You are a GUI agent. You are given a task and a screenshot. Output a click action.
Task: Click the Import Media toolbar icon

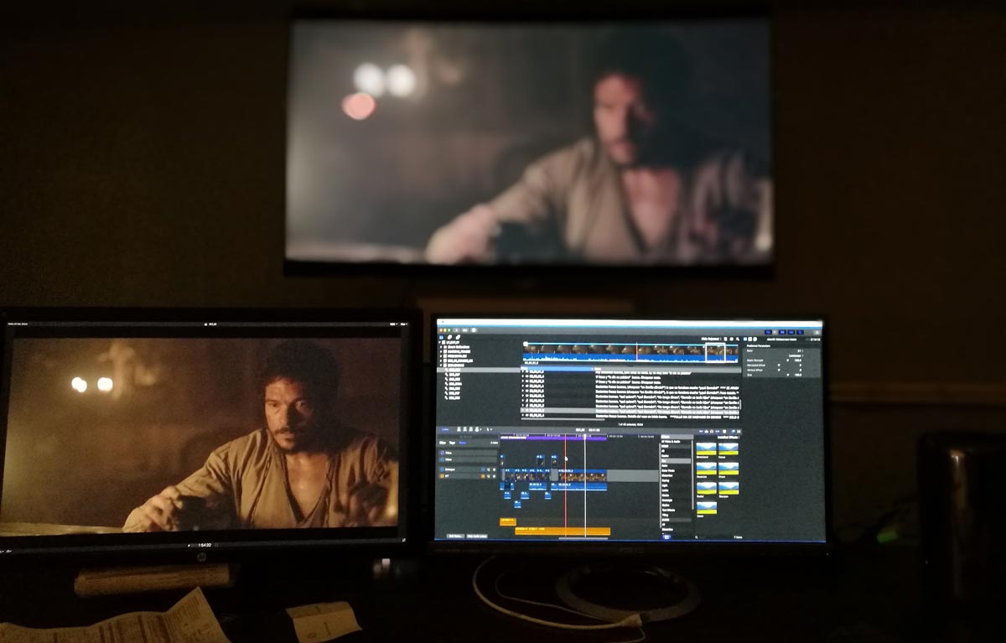(x=457, y=330)
